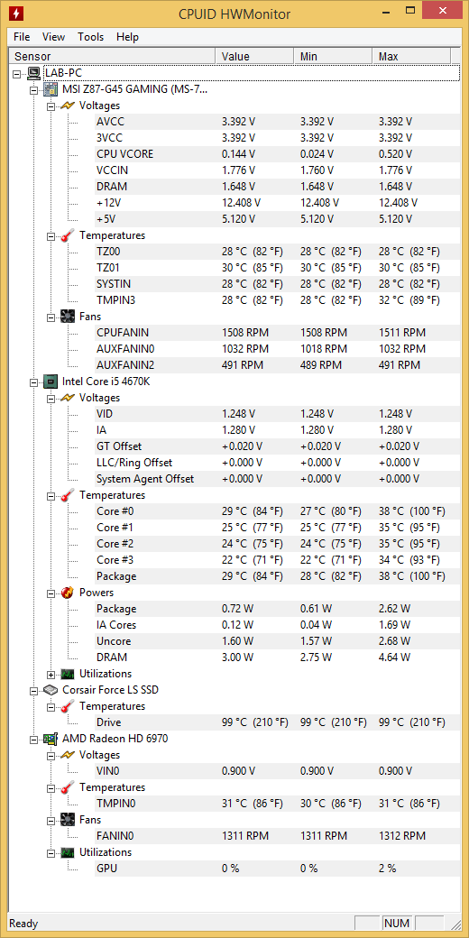This screenshot has height=938, width=469.
Task: Click the CPU Temperatures thermometer icon
Action: pos(68,495)
